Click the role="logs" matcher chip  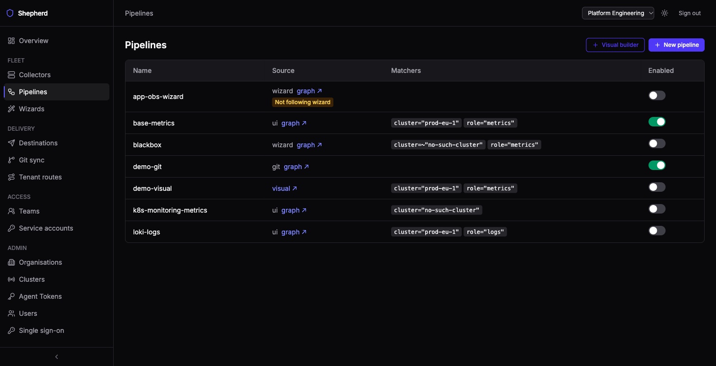(x=485, y=232)
